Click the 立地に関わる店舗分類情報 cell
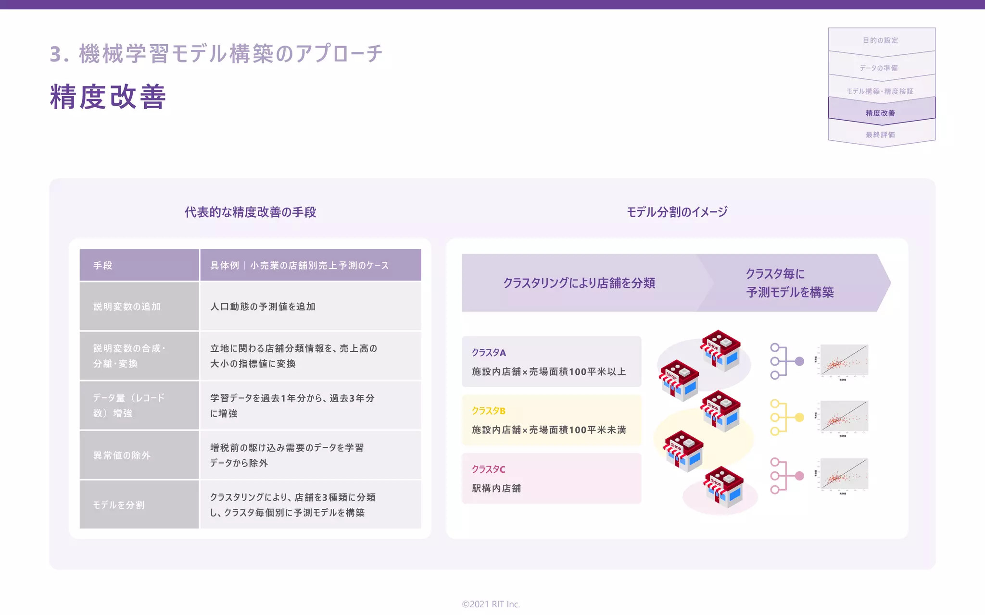The width and height of the screenshot is (985, 615). pos(311,356)
